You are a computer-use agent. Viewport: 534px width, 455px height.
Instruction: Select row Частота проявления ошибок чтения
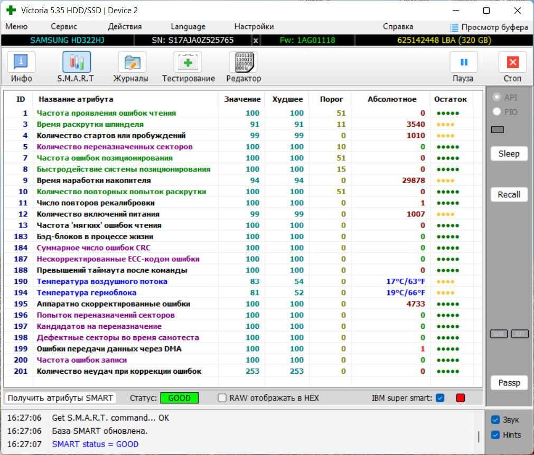[x=243, y=113]
